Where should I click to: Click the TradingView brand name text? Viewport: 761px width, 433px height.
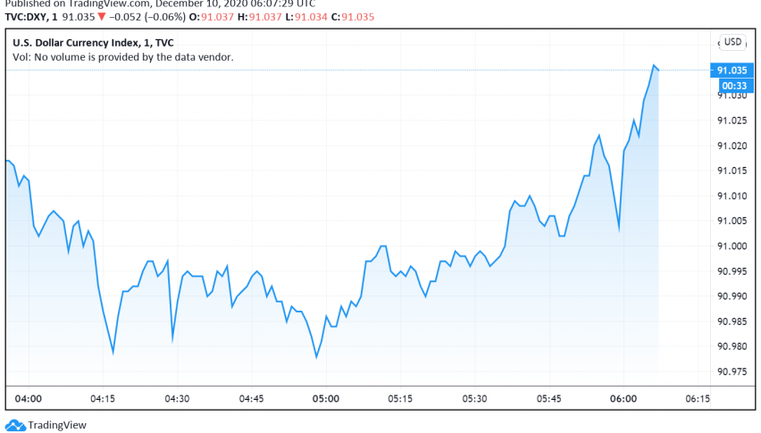click(54, 426)
